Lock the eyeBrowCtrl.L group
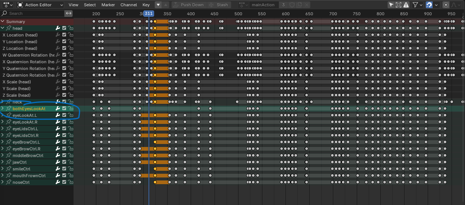Viewport: 465px width, 205px height. [x=70, y=142]
